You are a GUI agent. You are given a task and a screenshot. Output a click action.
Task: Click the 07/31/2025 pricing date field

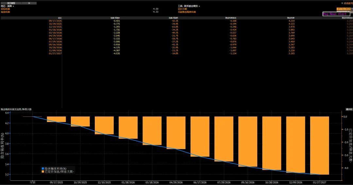(x=343, y=9)
